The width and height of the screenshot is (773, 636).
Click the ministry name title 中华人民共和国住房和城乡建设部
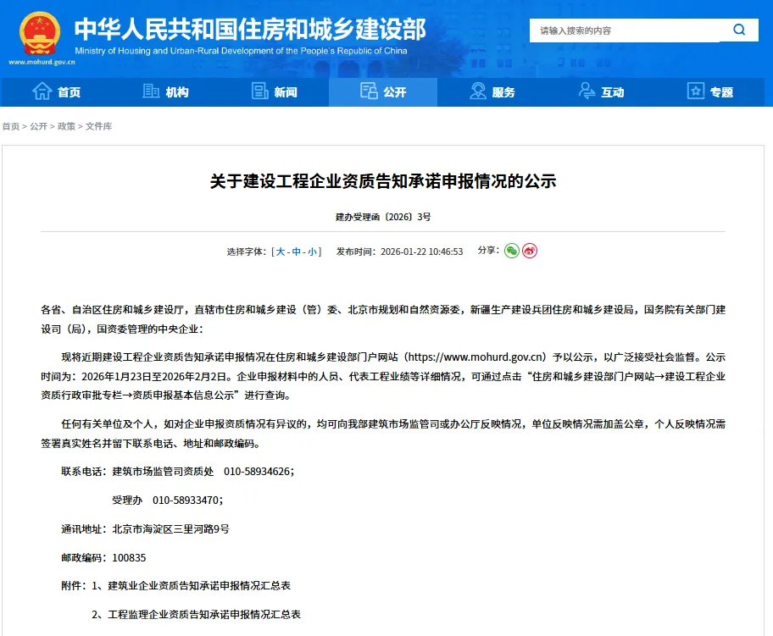tap(250, 29)
